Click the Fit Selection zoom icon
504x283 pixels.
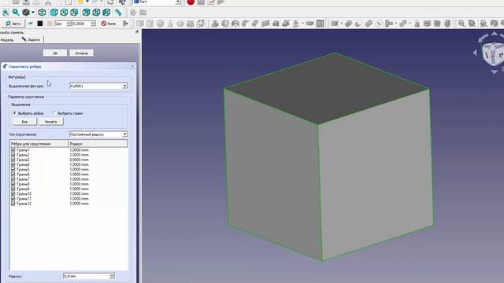(x=16, y=13)
